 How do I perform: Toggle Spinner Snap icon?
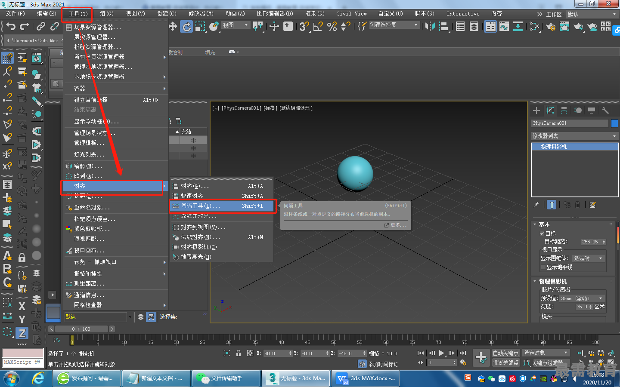(x=345, y=27)
